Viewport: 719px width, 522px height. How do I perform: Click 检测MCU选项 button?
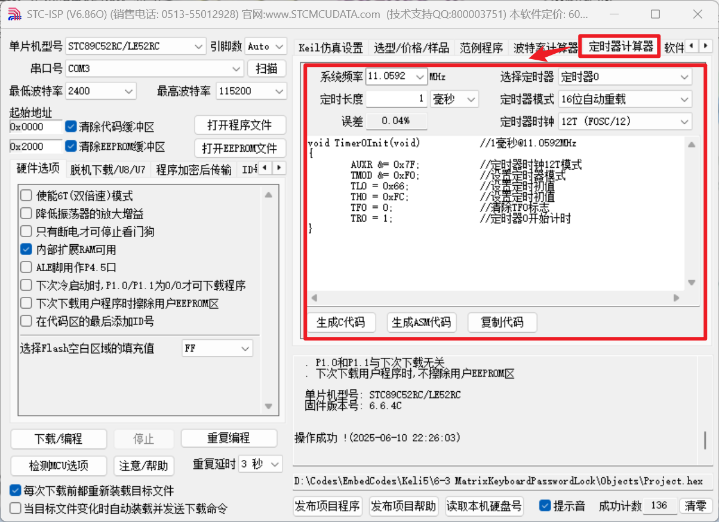click(x=59, y=465)
